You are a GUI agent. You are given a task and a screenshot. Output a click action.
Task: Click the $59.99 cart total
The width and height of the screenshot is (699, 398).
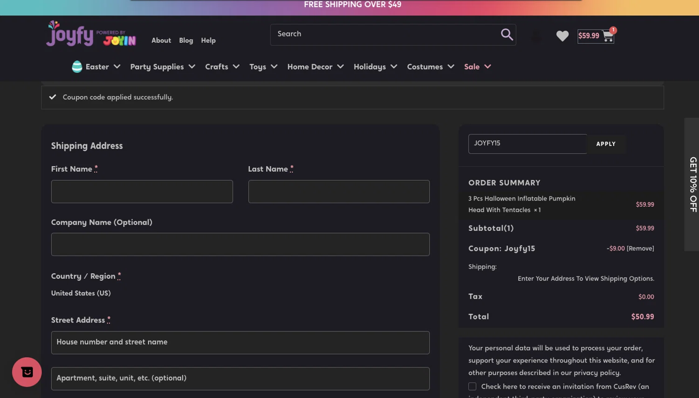pos(589,36)
